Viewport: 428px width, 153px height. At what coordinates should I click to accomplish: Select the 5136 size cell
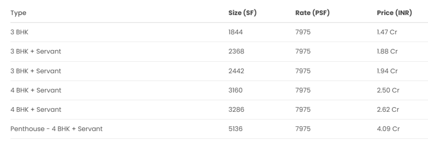coord(236,129)
